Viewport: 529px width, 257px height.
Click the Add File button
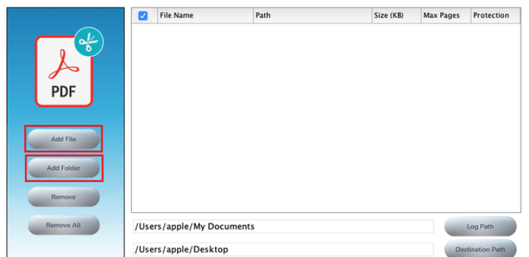pos(64,139)
